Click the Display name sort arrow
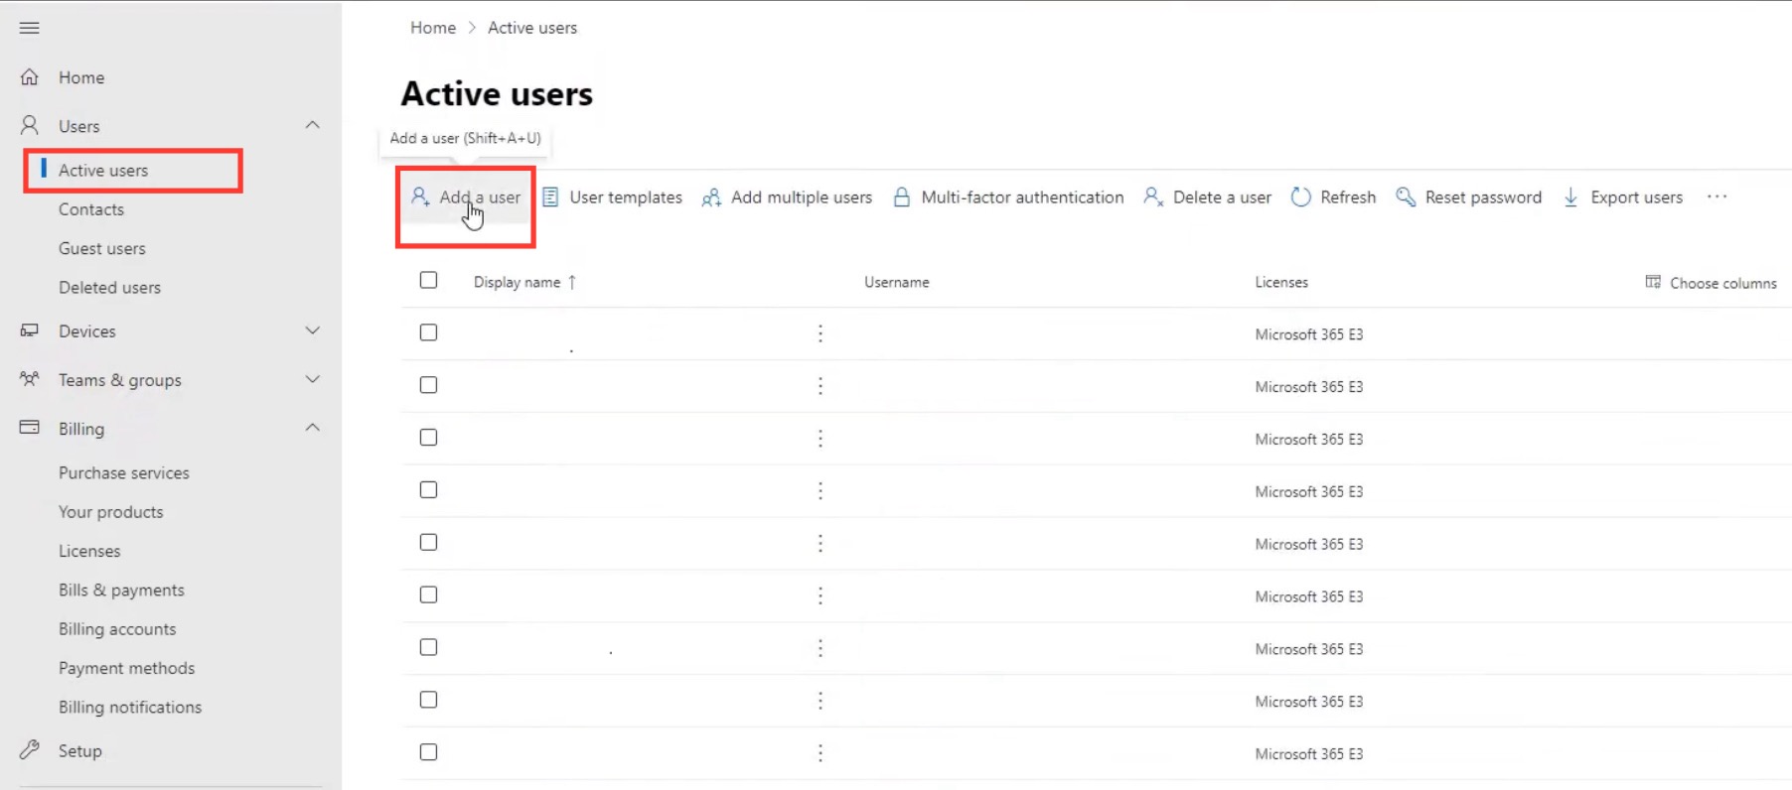 [572, 282]
